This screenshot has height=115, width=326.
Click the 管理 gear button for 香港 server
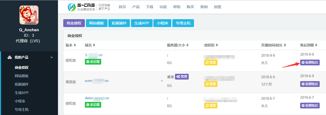click(x=182, y=77)
